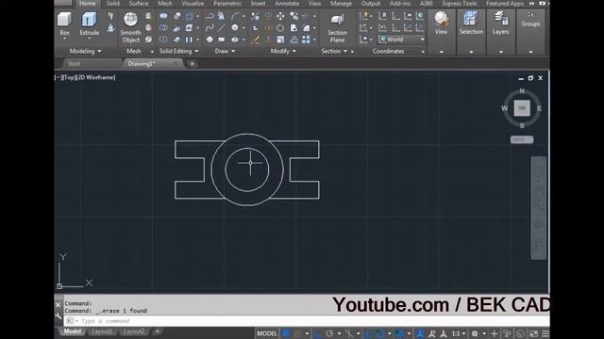Click the Solid Union icon
The height and width of the screenshot is (339, 604).
163,16
